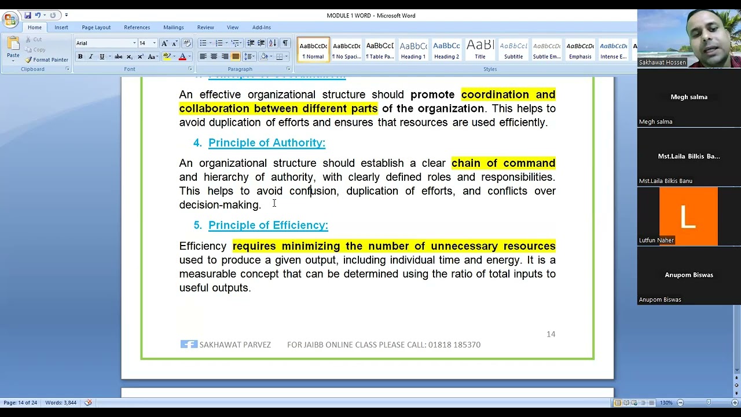Grow font size

click(164, 43)
